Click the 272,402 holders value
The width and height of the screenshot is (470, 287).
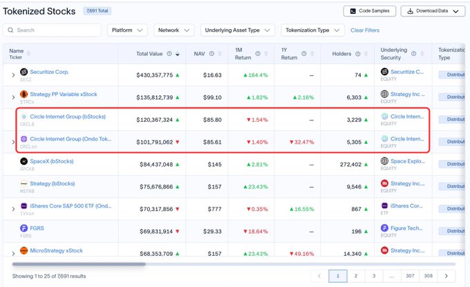(x=350, y=165)
